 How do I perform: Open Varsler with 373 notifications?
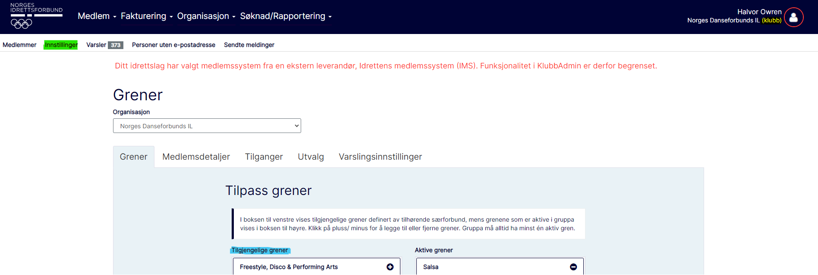pos(105,45)
